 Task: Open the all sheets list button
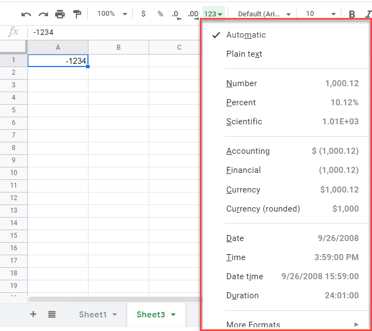[x=52, y=314]
